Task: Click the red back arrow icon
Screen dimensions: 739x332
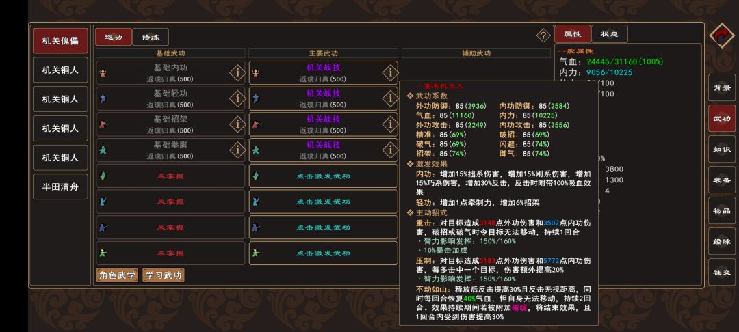Action: (x=722, y=37)
